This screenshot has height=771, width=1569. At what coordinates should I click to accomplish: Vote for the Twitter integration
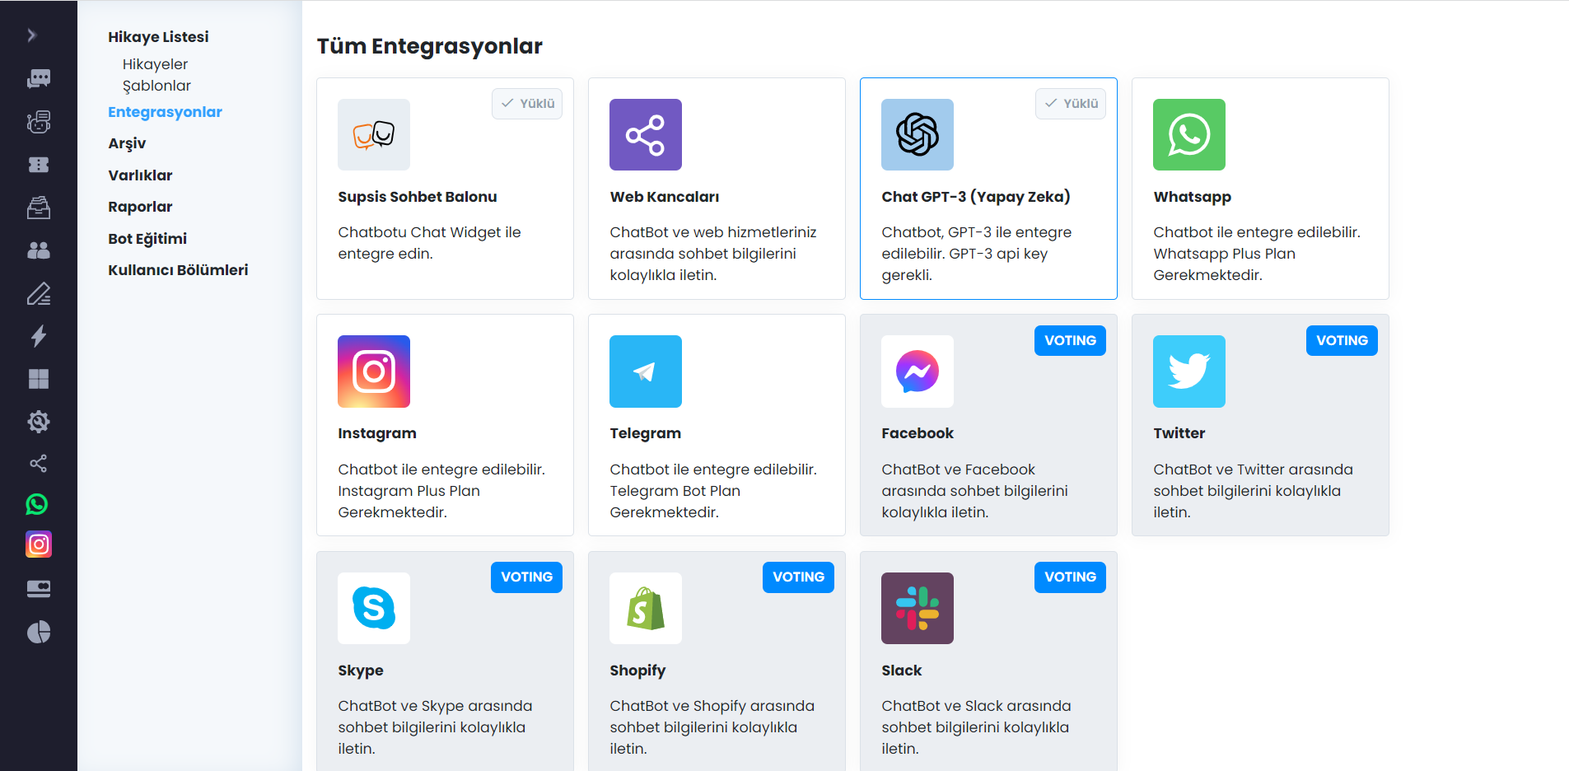[x=1342, y=341]
